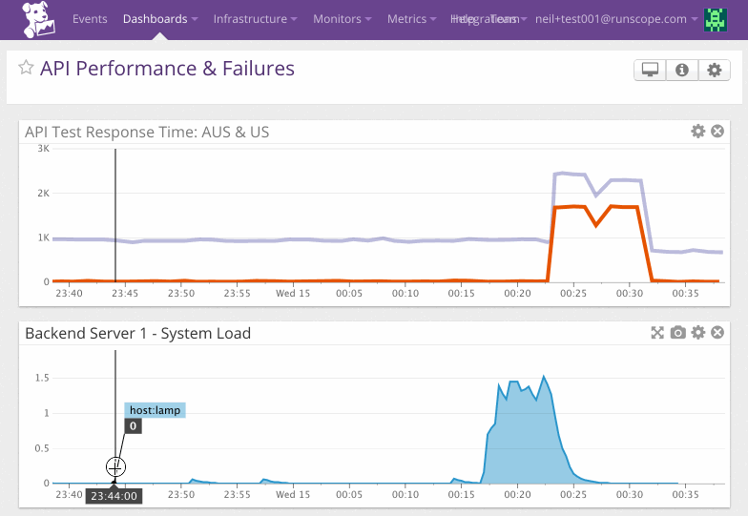Click the dashboard info icon button
748x516 pixels.
[x=681, y=70]
